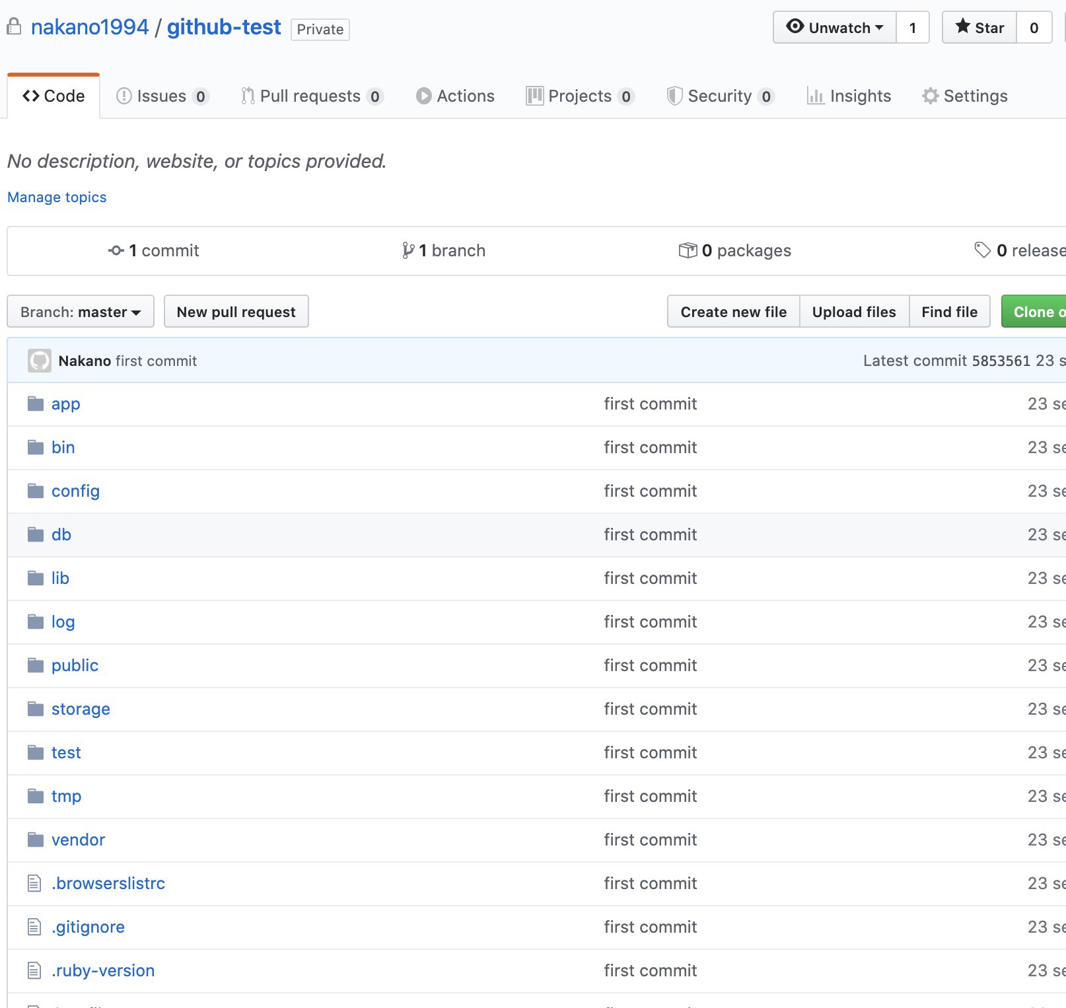Image resolution: width=1066 pixels, height=1008 pixels.
Task: Open the Nakano author name in commit bar
Action: coord(85,361)
